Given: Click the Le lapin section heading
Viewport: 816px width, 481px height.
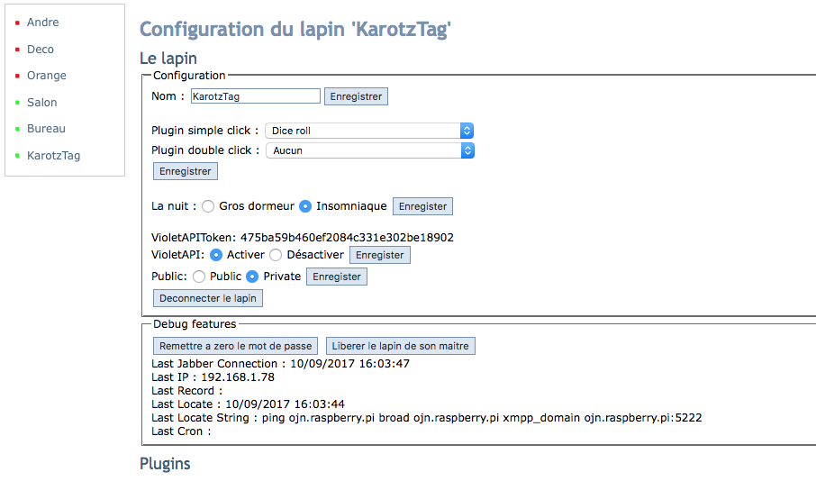Looking at the screenshot, I should pos(168,59).
